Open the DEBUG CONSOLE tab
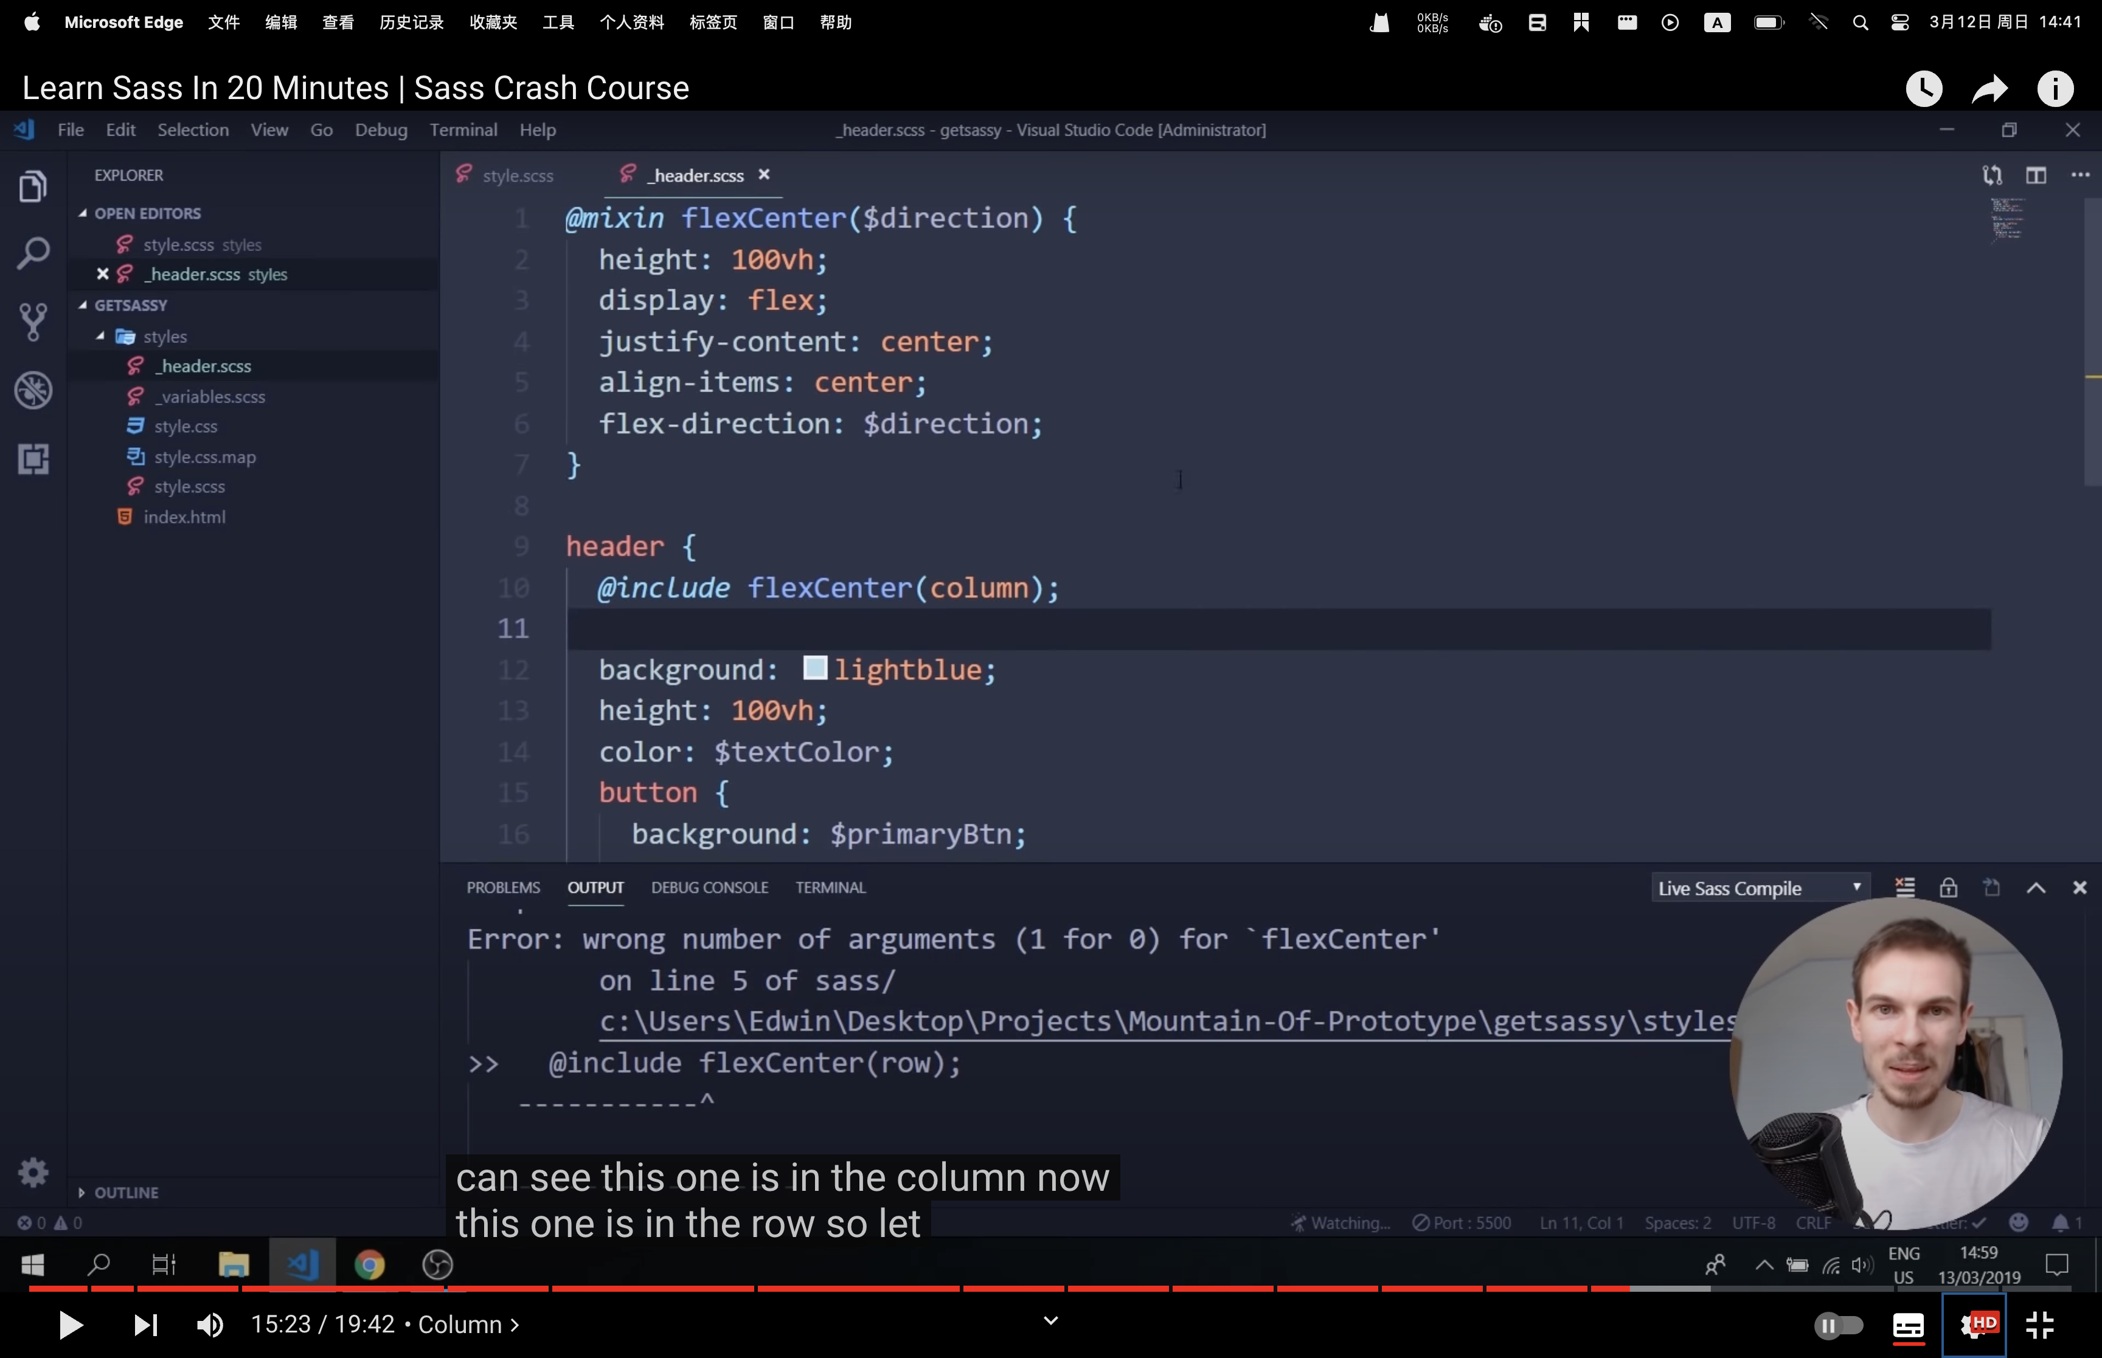 pyautogui.click(x=708, y=886)
